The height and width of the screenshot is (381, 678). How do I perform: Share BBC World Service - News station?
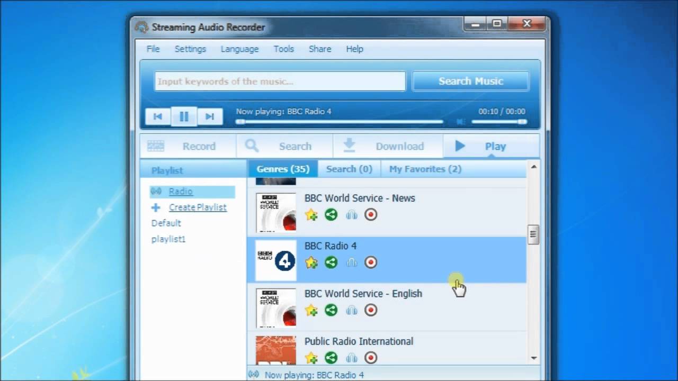click(331, 215)
